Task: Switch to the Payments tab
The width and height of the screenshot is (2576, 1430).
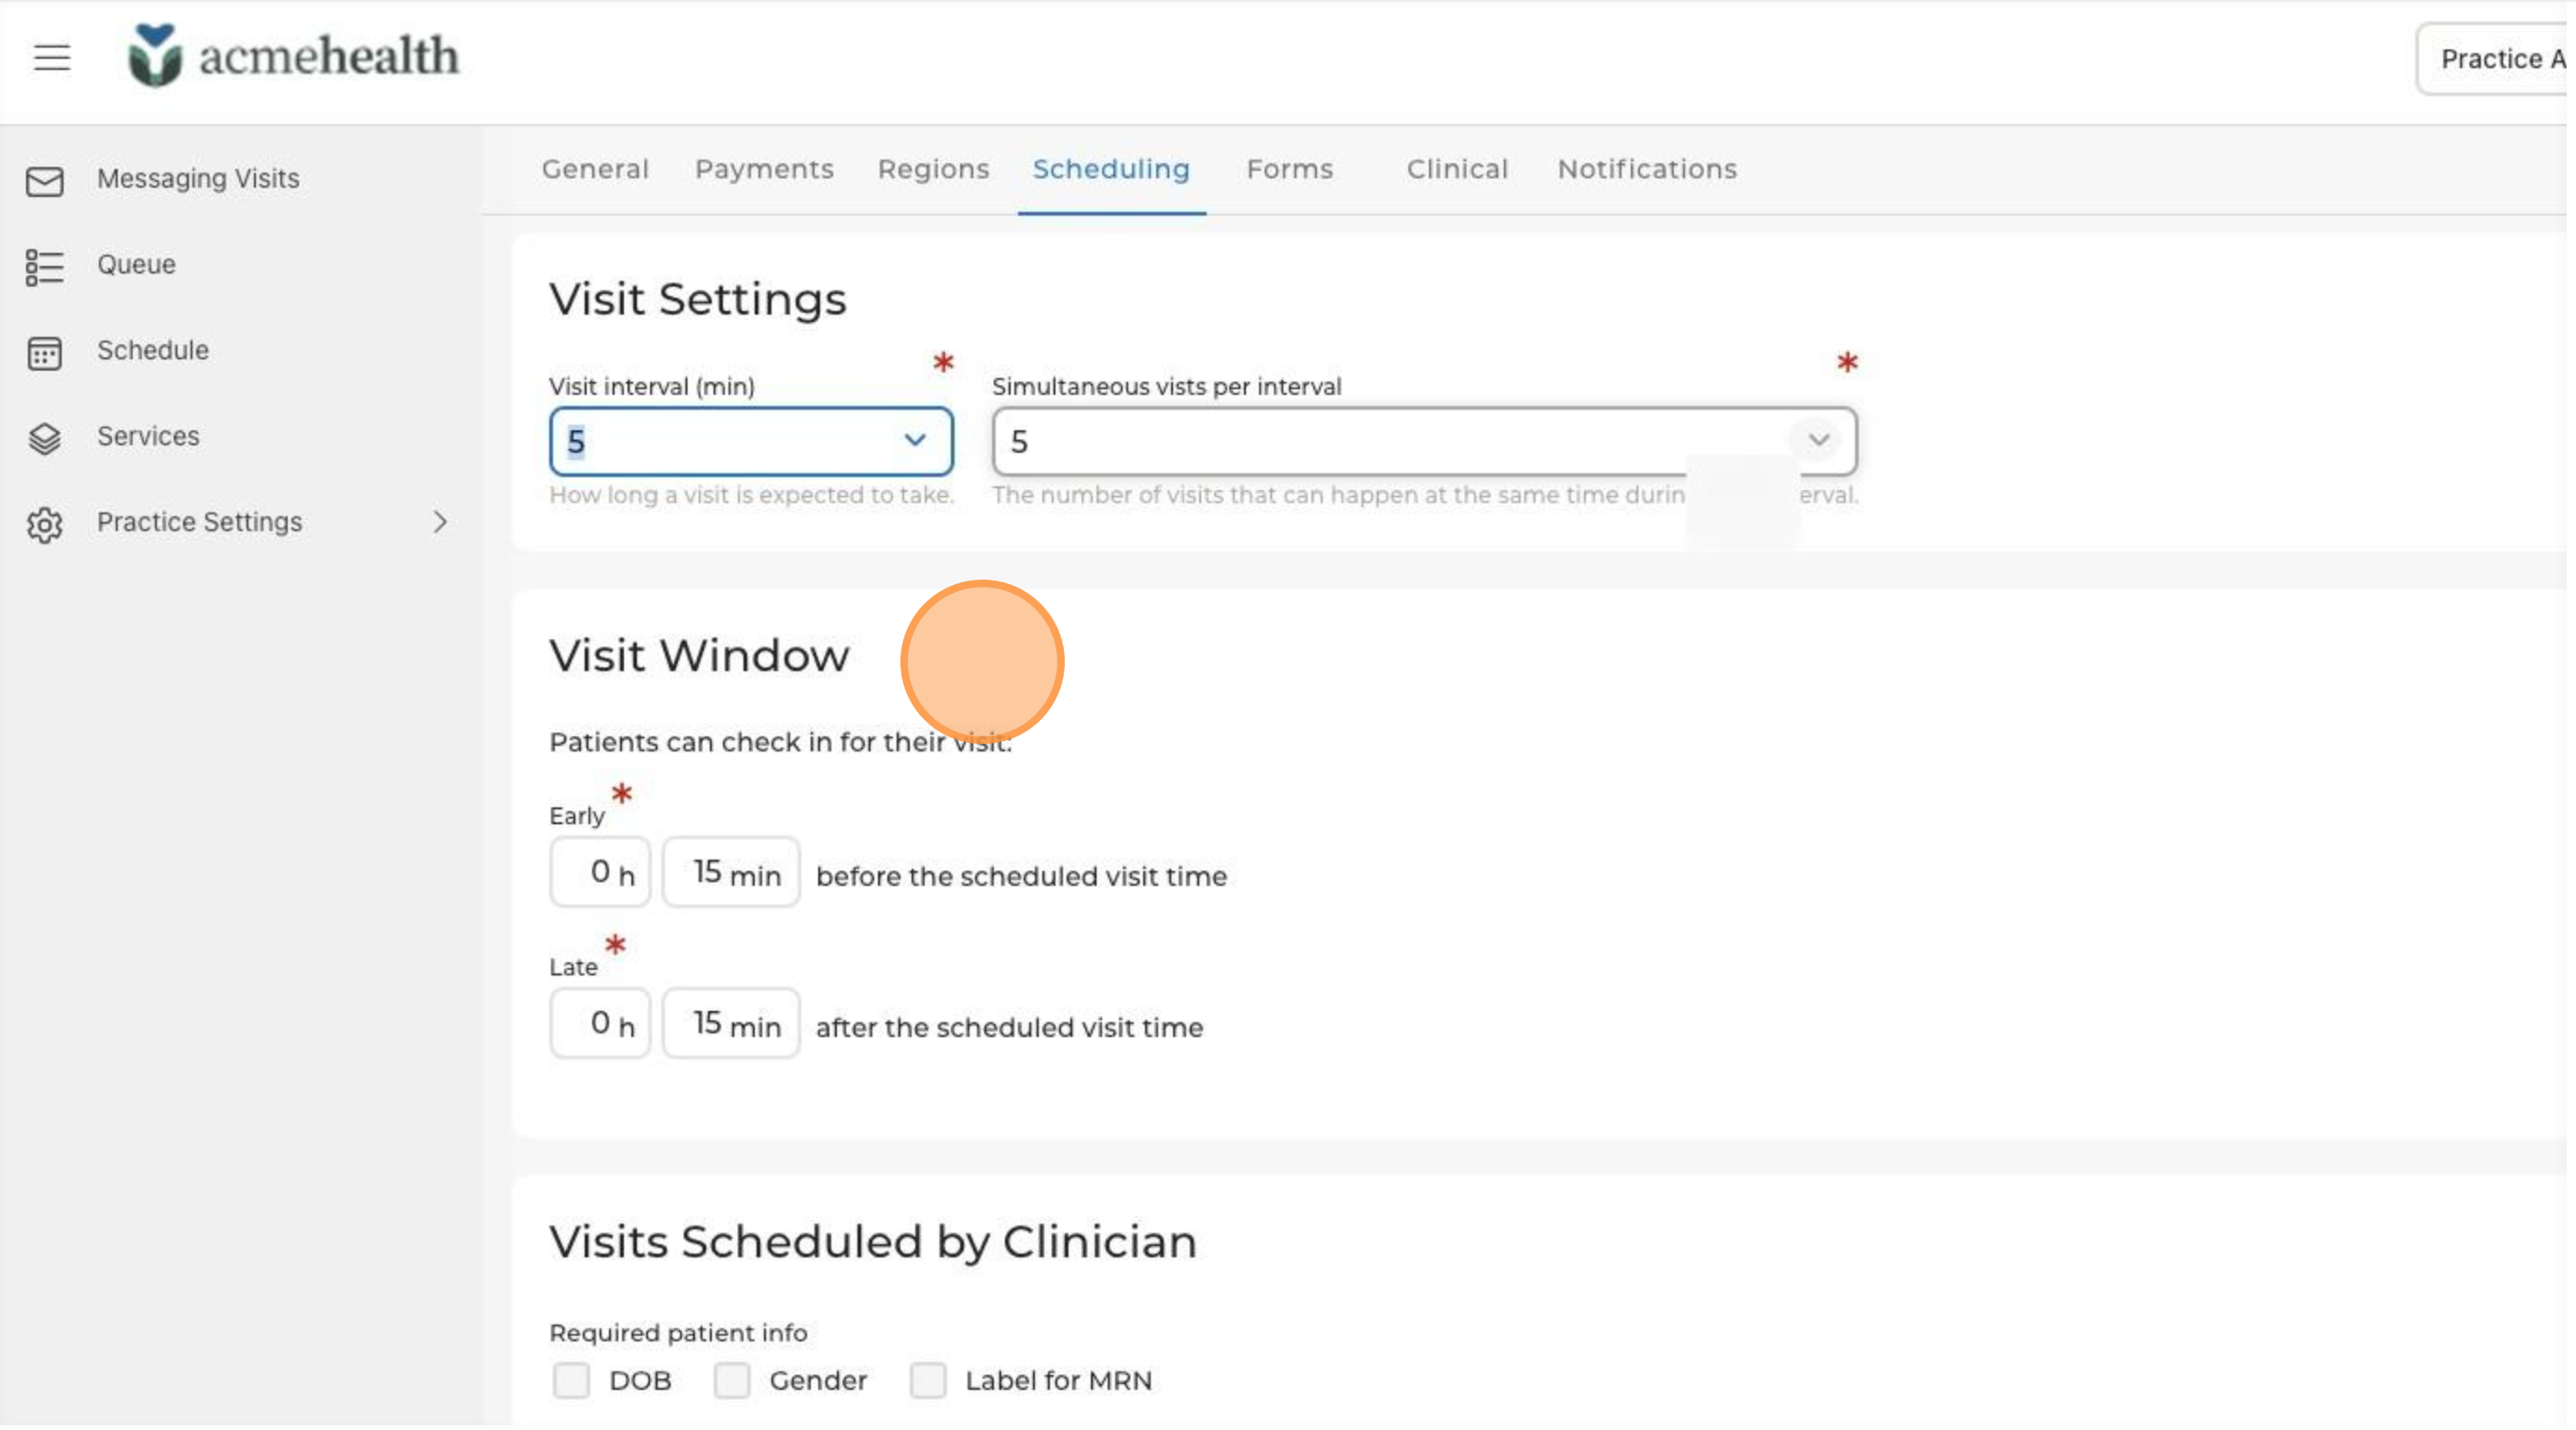Action: [766, 170]
